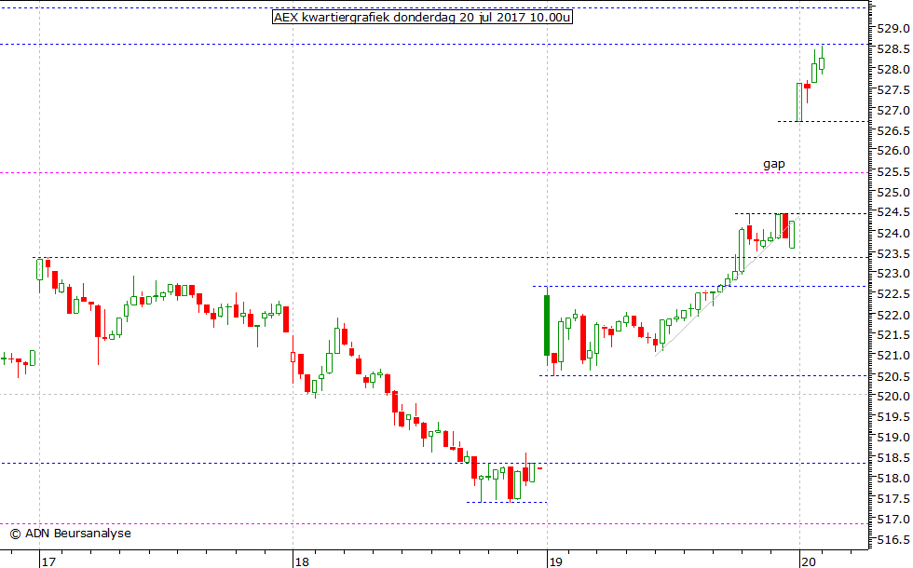Click price label 526.5 on the axis
Image resolution: width=913 pixels, height=568 pixels.
[x=893, y=131]
